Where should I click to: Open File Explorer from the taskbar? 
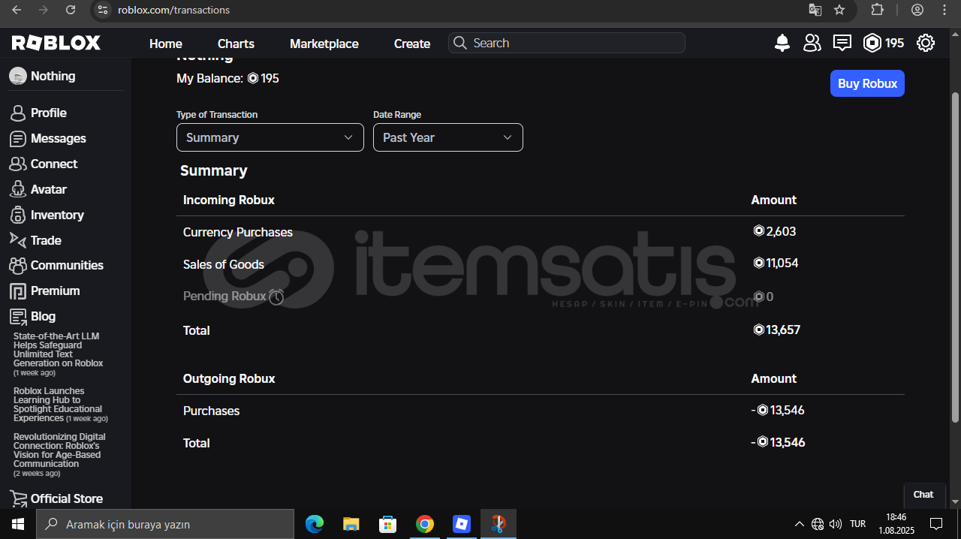[x=351, y=524]
